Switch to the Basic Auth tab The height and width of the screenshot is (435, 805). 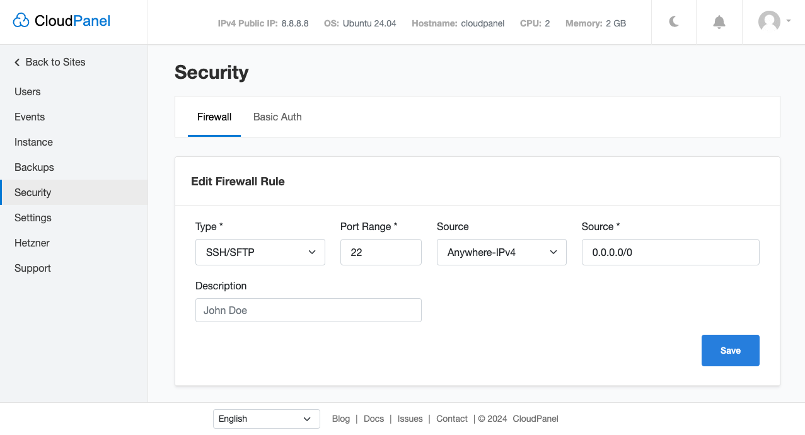(277, 117)
